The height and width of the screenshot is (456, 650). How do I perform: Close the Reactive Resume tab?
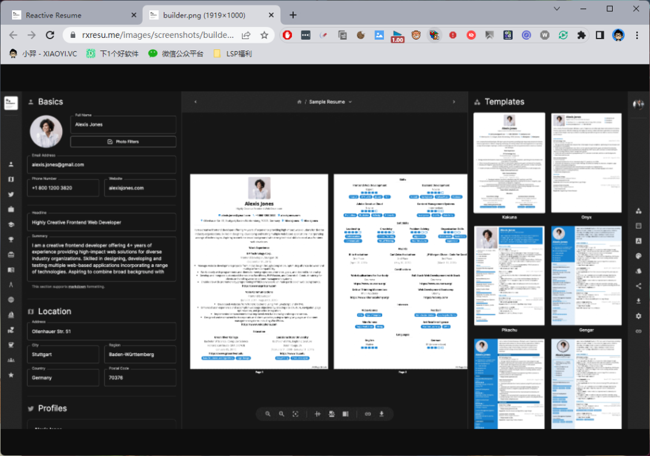(x=134, y=15)
